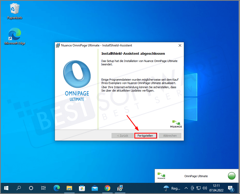
Task: Open the Microsoft Store from the taskbar
Action: [82, 188]
